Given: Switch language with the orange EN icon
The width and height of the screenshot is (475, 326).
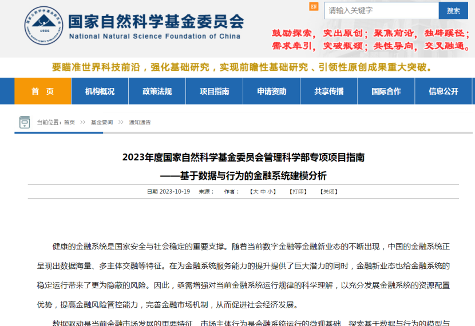Looking at the screenshot, I should tap(314, 7).
